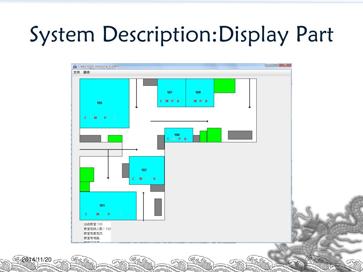This screenshot has width=363, height=272.
Task: Select classroom 106 on the map
Action: click(179, 135)
